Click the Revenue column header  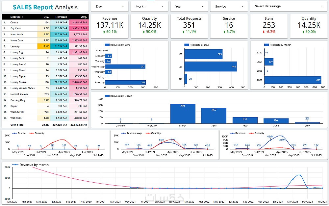point(61,17)
